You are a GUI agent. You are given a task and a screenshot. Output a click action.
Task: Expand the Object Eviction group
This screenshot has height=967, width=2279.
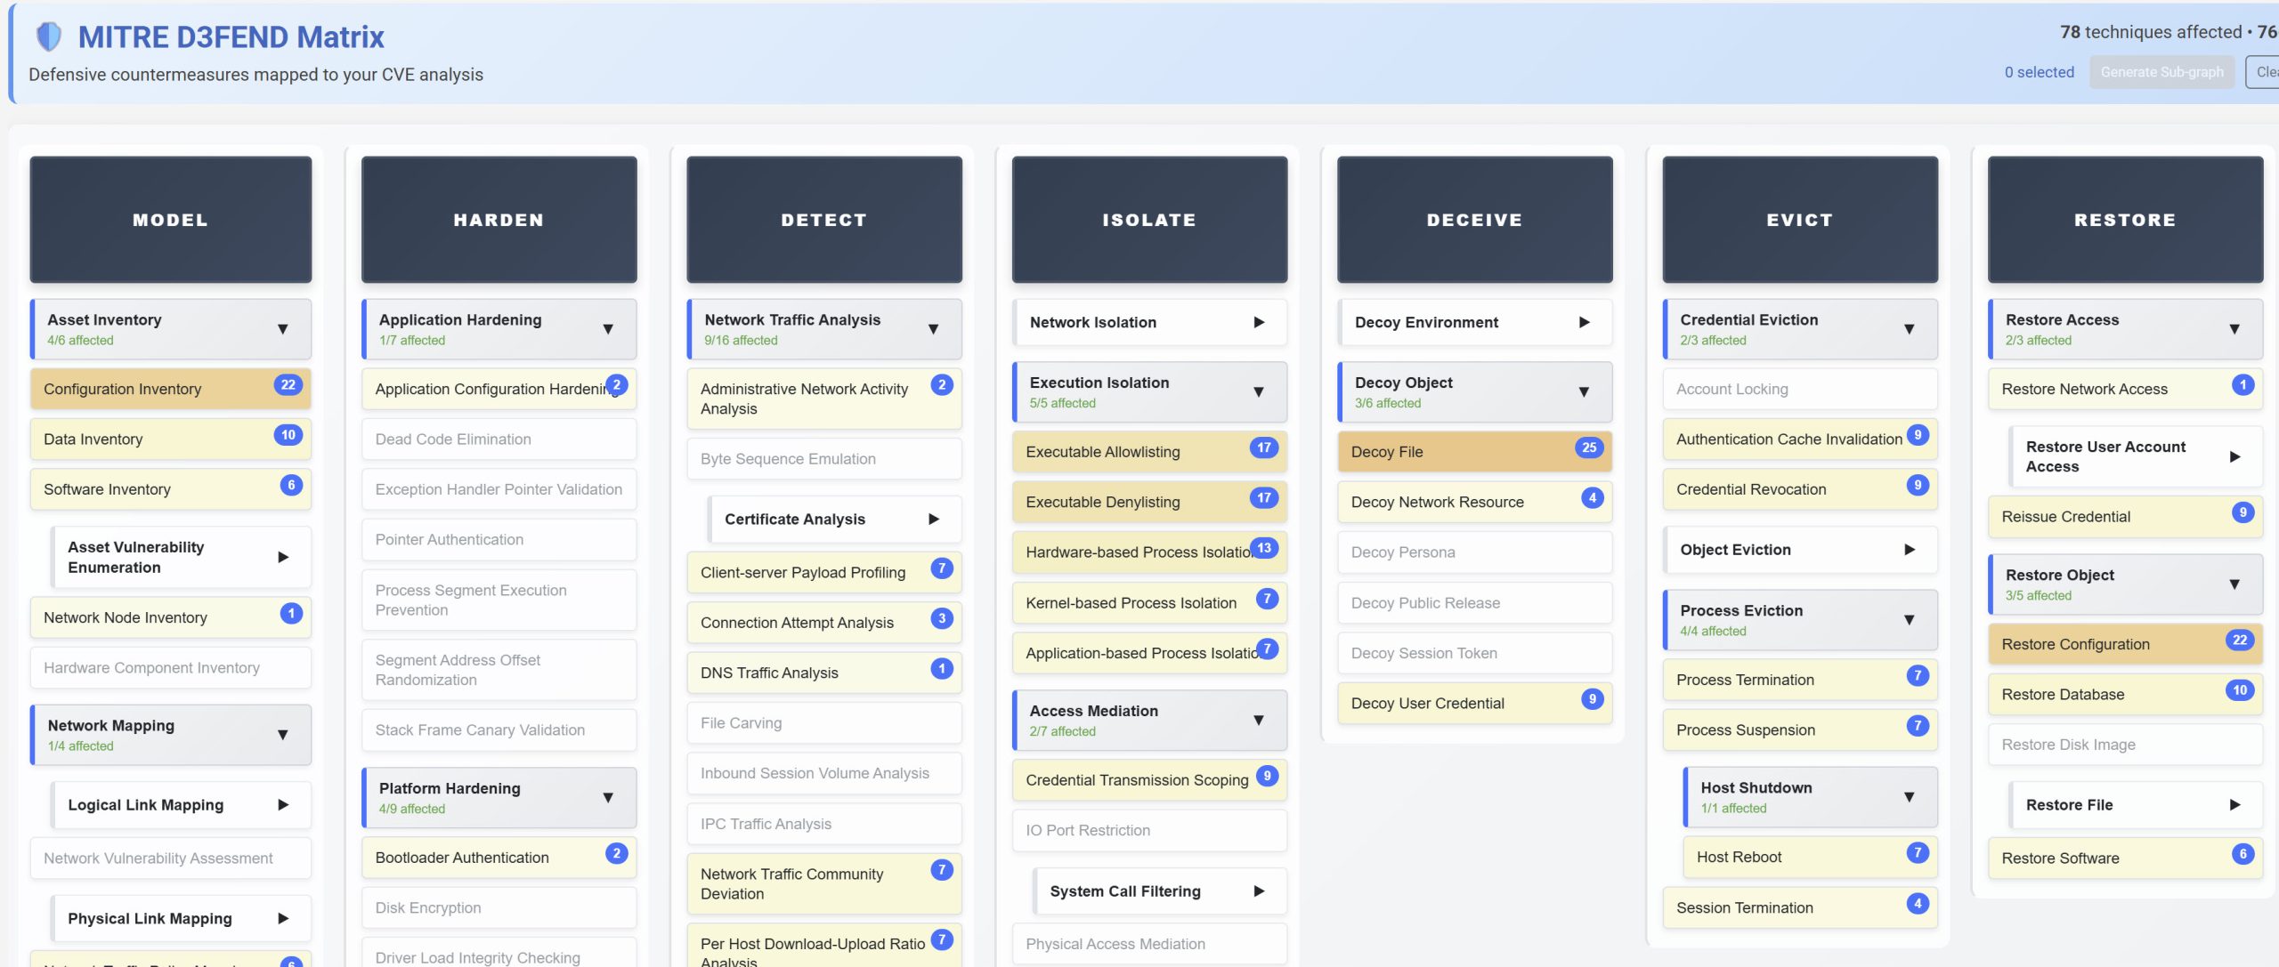[1800, 549]
